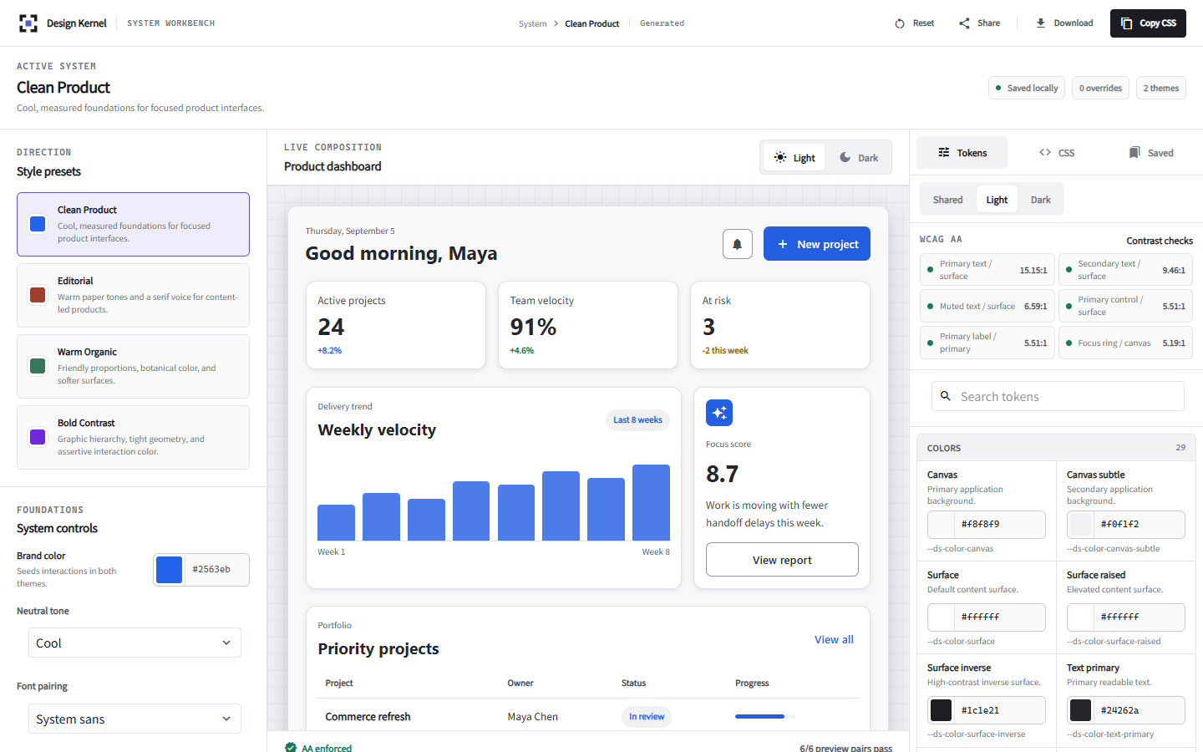The height and width of the screenshot is (752, 1203).
Task: Select the Light tokens sub-tab
Action: (997, 200)
